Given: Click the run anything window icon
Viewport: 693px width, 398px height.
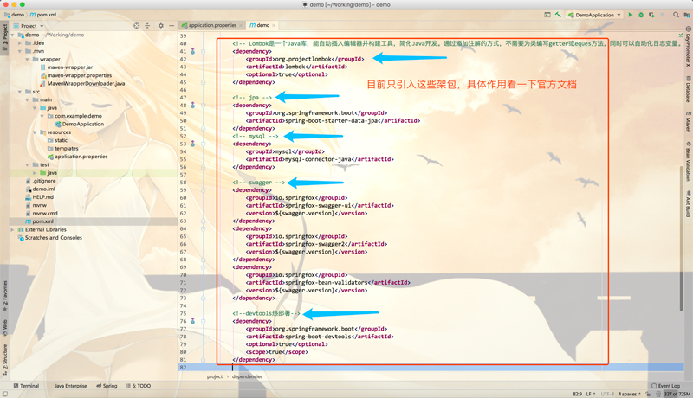Looking at the screenshot, I should 547,15.
